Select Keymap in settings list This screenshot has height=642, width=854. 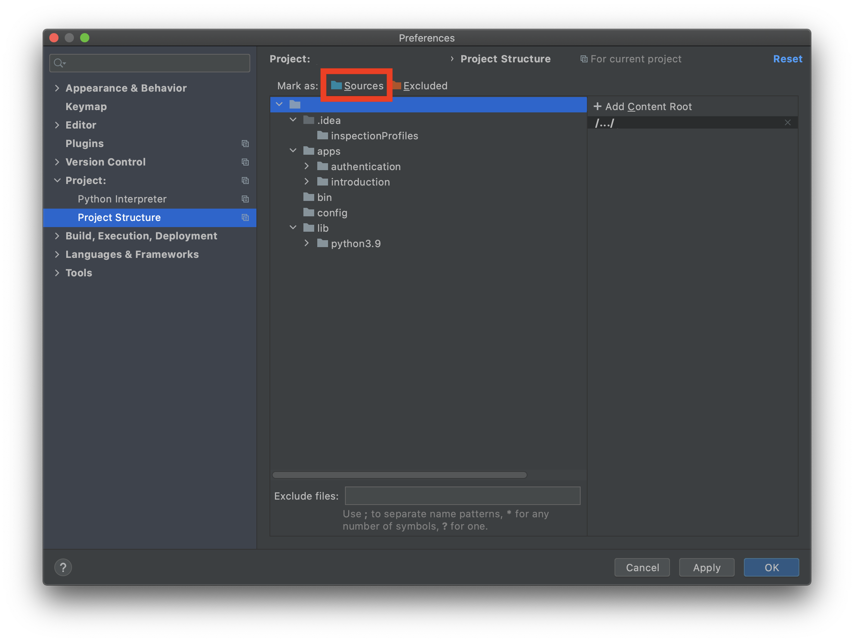86,107
